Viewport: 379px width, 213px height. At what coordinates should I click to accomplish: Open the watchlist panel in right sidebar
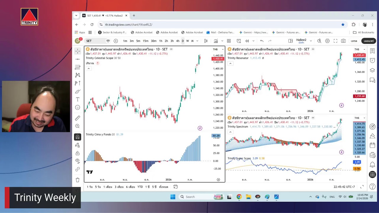(x=372, y=51)
